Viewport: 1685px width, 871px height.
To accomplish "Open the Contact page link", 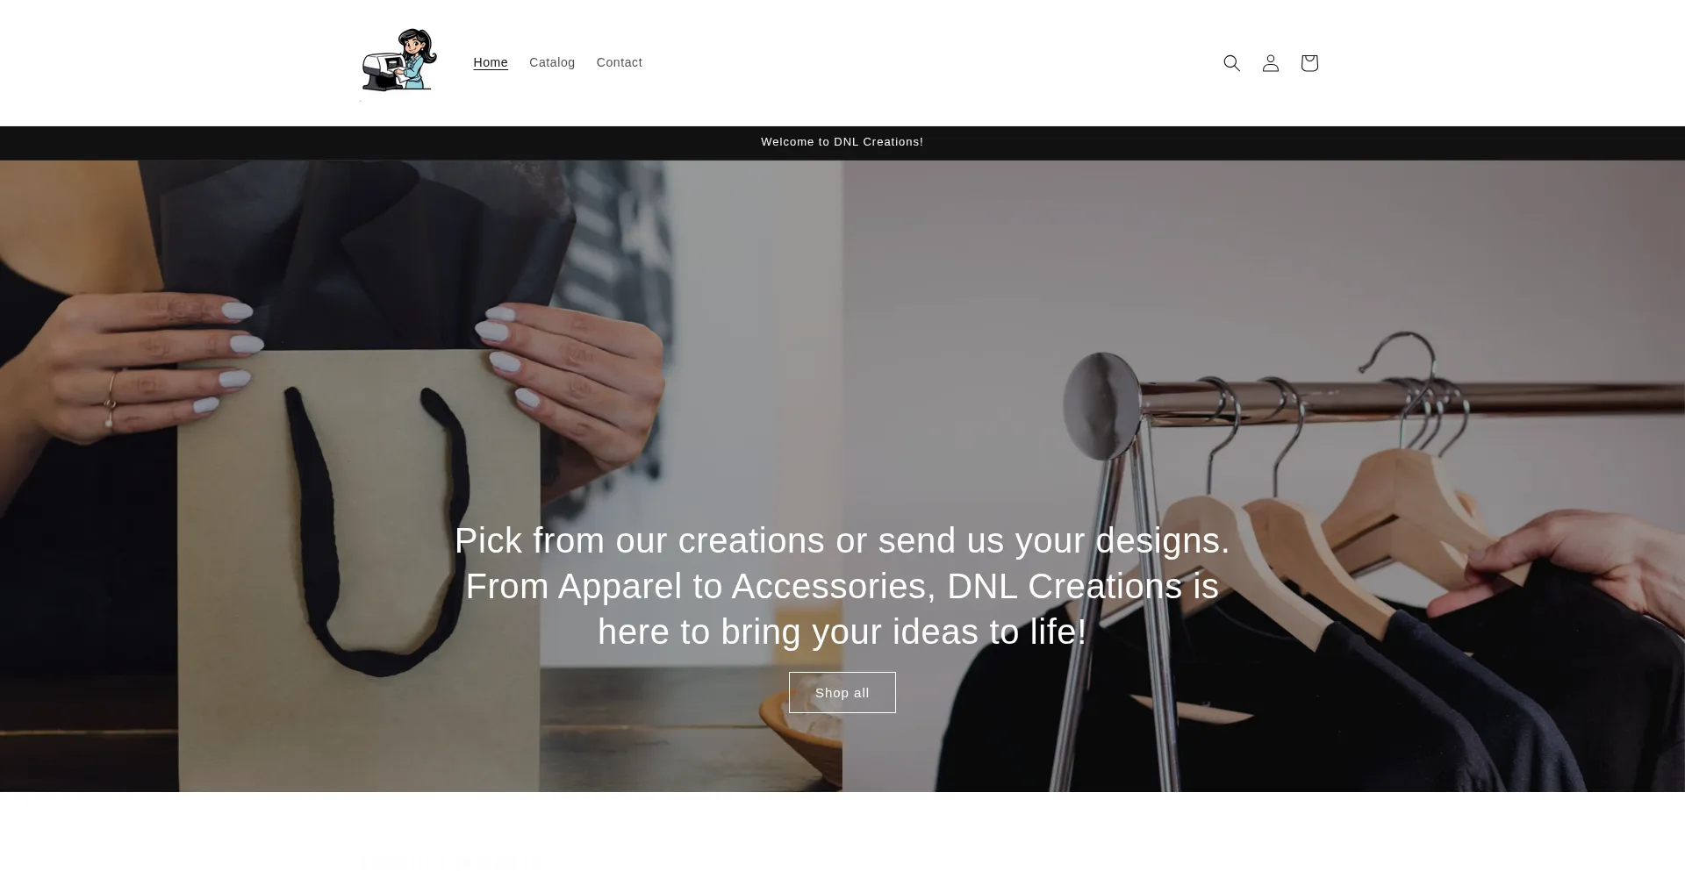I will coord(620,62).
